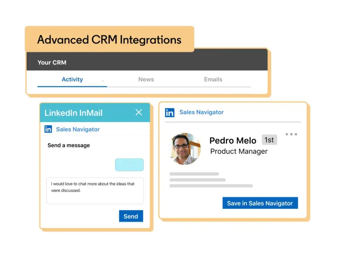Switch to the Activity tab
Viewport: 340px width, 255px height.
coord(72,79)
